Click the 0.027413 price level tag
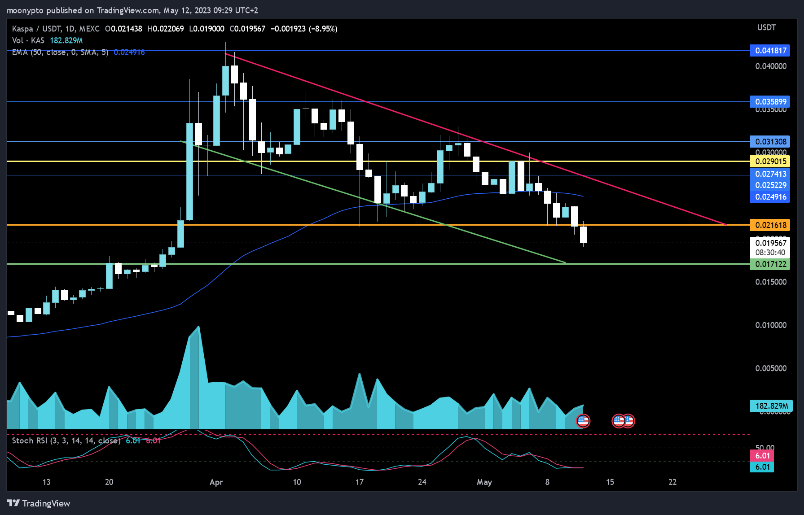This screenshot has height=515, width=804. pos(770,174)
